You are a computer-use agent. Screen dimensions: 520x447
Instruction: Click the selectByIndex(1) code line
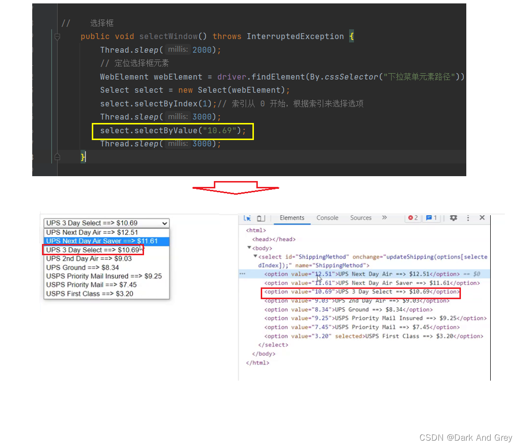(x=231, y=104)
